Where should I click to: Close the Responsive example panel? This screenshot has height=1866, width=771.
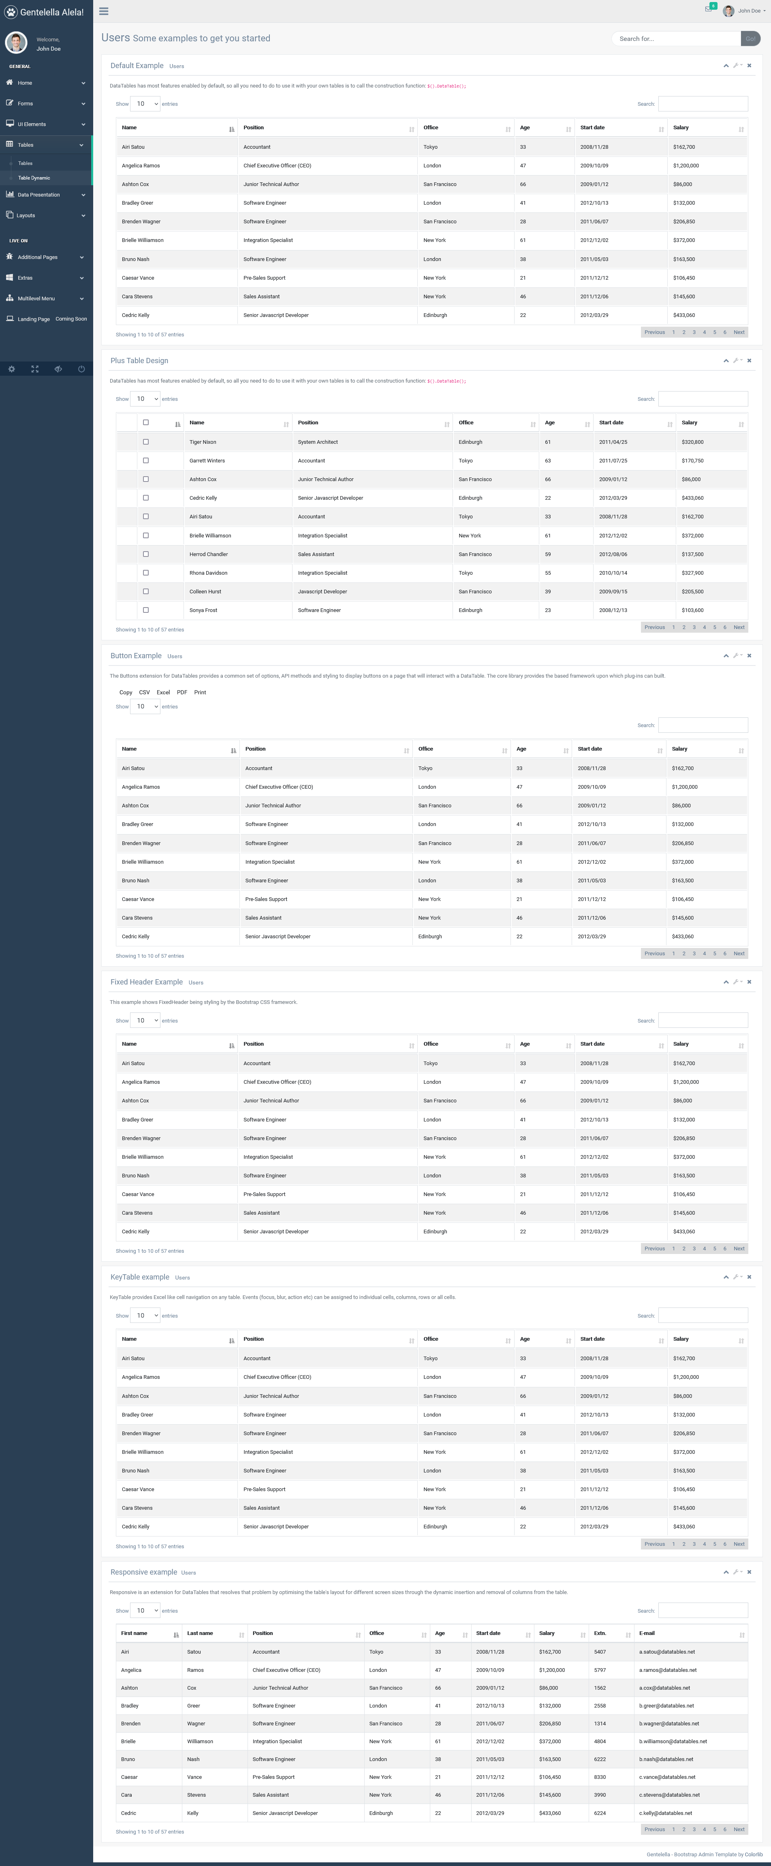coord(749,1572)
